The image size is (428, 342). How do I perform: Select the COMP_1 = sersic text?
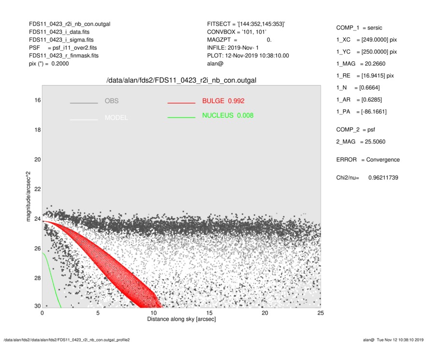(360, 28)
